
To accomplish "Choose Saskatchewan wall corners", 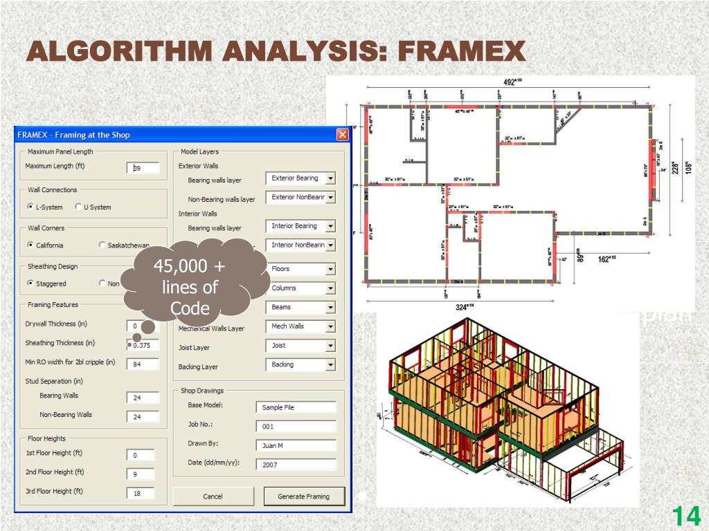I will 102,245.
